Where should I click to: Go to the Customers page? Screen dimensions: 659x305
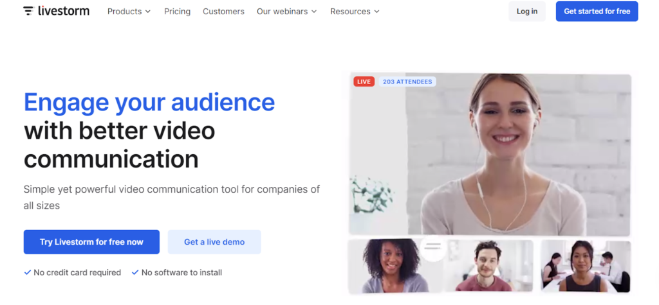point(223,12)
